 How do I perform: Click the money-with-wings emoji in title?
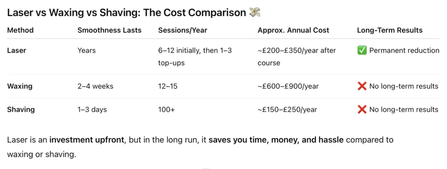pyautogui.click(x=255, y=13)
